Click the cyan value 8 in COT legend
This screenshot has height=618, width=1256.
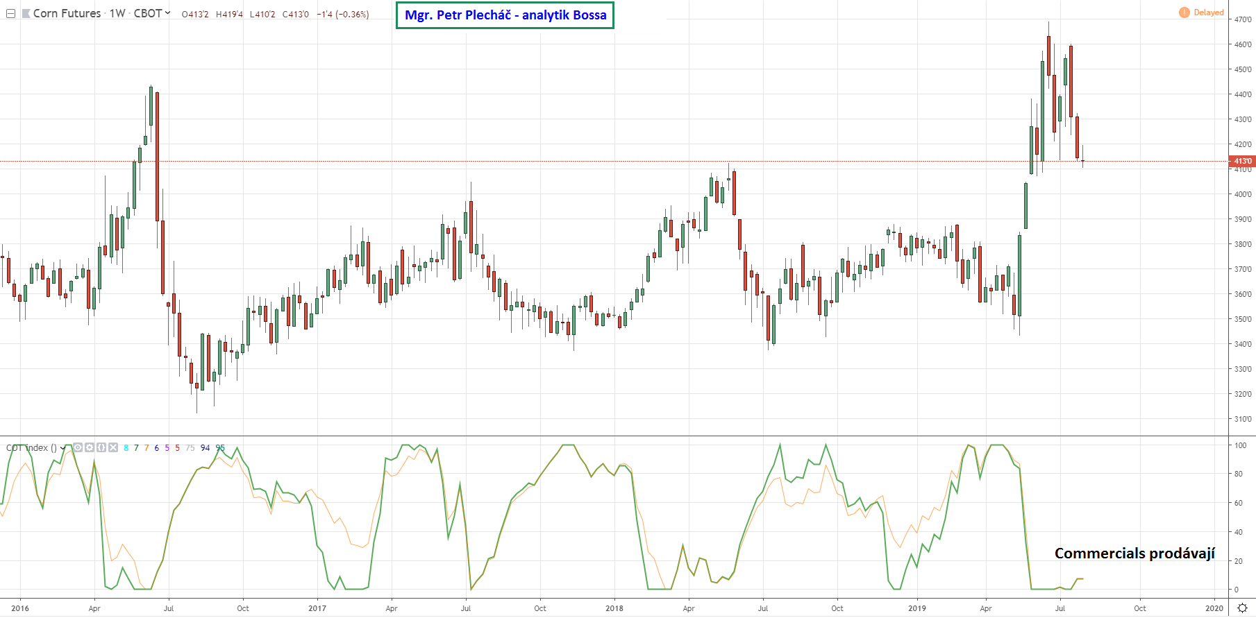coord(126,448)
